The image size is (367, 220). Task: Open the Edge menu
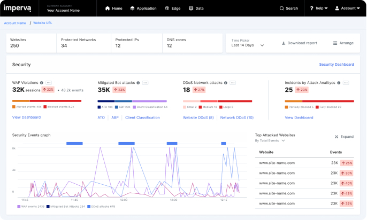173,9
